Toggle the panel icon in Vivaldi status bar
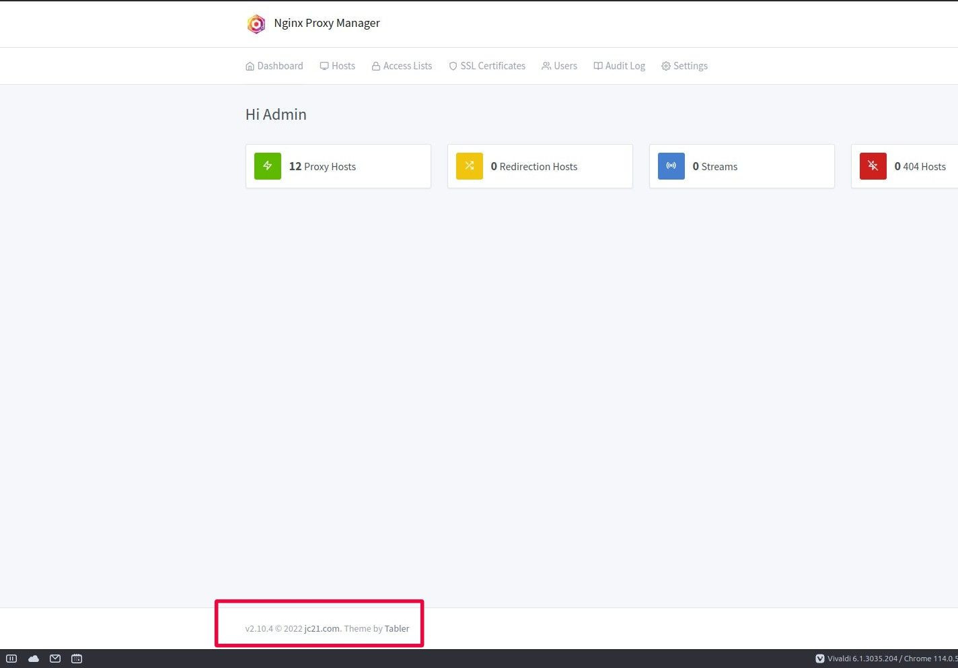Viewport: 958px width, 668px height. pos(11,659)
